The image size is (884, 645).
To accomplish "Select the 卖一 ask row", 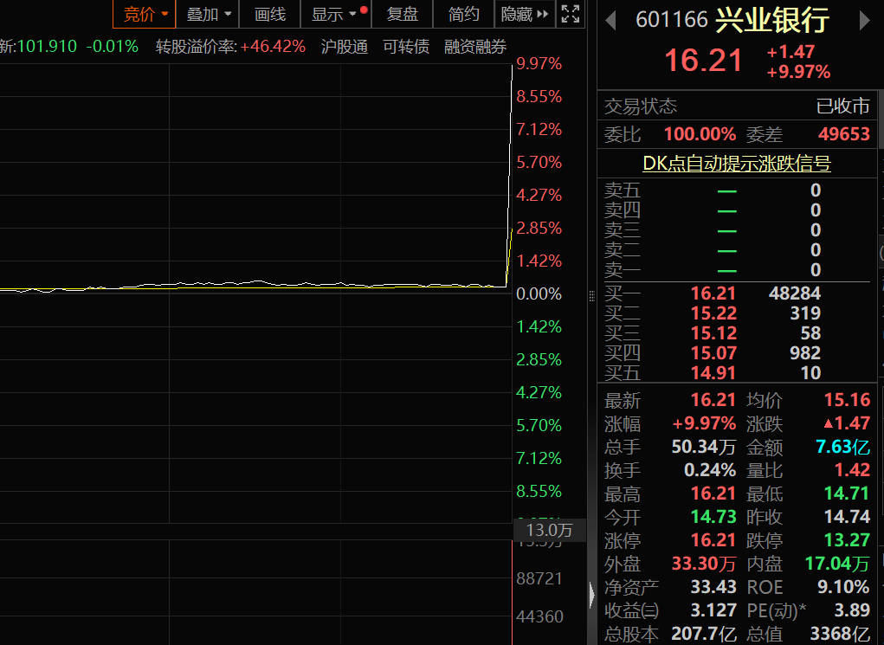I will pos(737,270).
